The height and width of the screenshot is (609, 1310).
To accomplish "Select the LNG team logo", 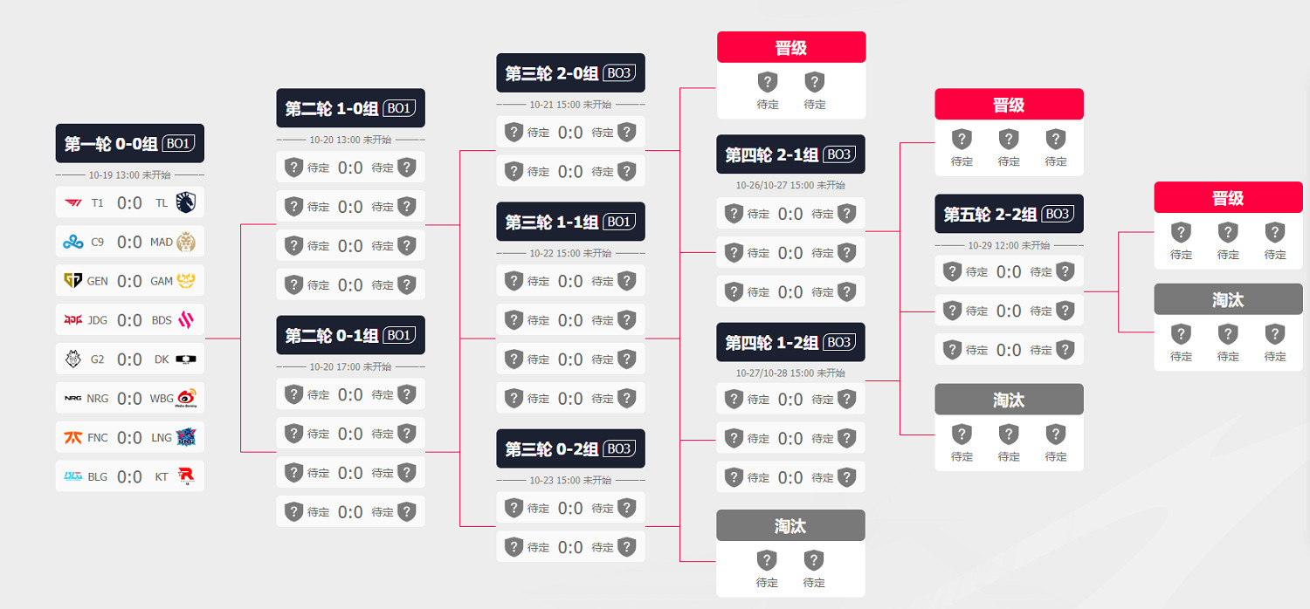I will point(187,437).
